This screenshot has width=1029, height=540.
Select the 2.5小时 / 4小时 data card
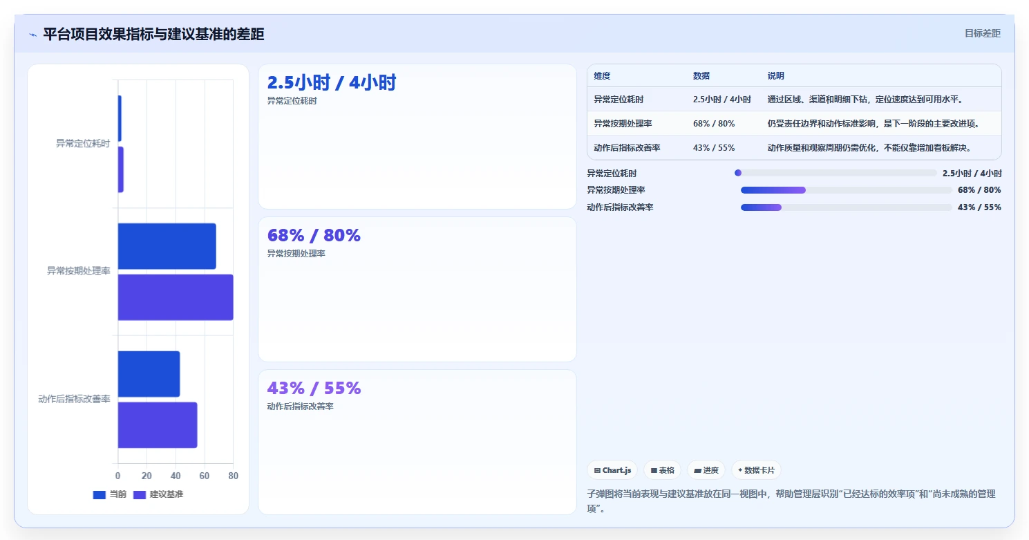[417, 136]
